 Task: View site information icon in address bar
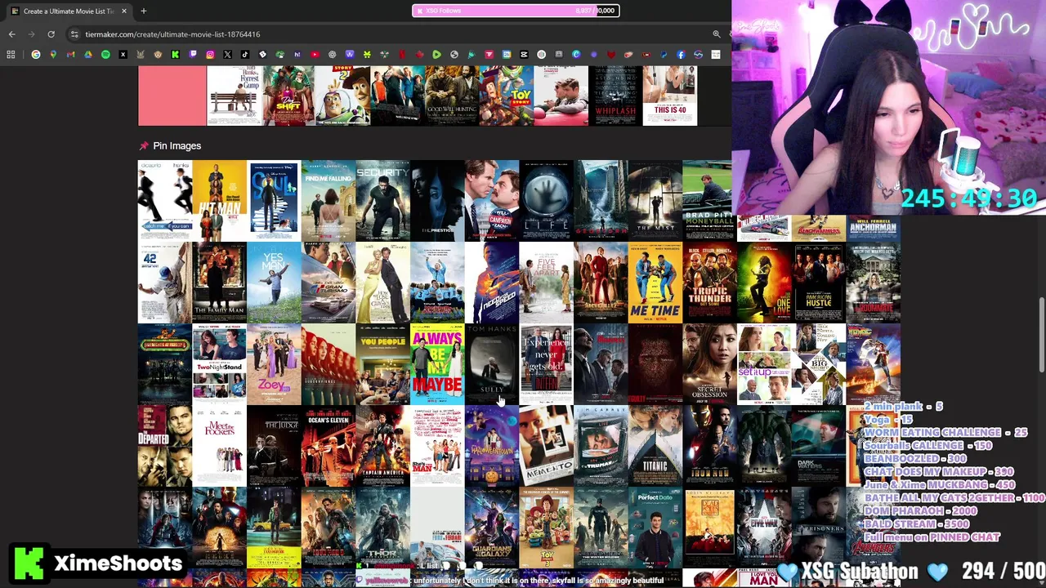(74, 34)
